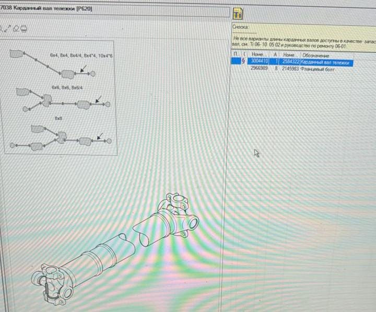Select the 8x8 driveline configuration label
The image size is (376, 312).
tap(58, 119)
